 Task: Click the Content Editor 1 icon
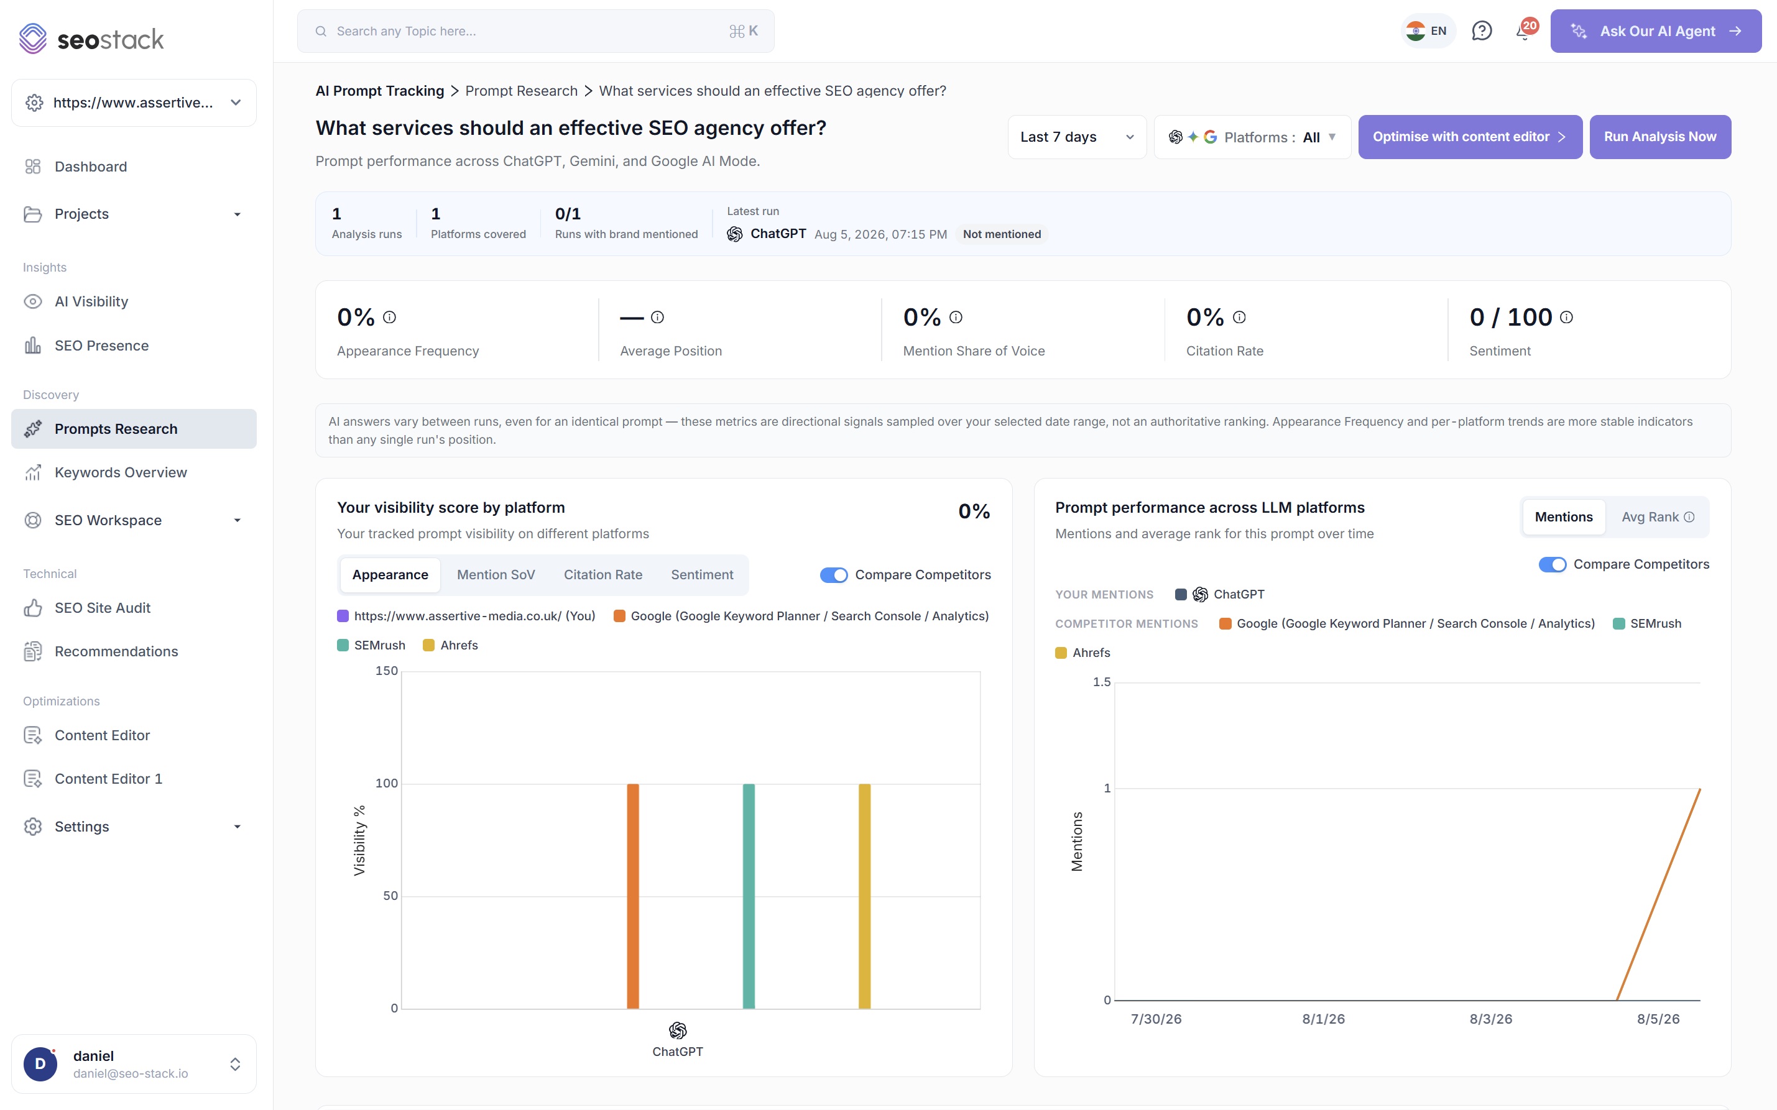tap(33, 778)
